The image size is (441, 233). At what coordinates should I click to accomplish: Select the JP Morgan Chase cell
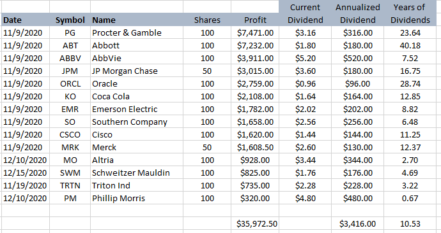pos(137,71)
